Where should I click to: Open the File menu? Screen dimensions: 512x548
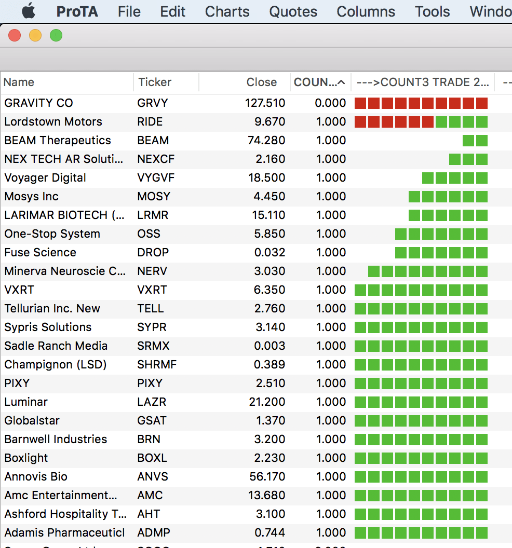click(x=129, y=11)
